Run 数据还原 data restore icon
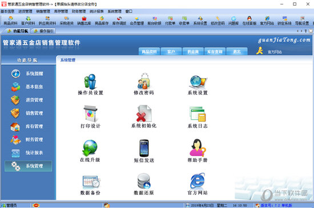 (143, 184)
